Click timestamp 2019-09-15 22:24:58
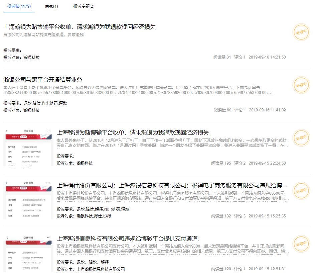 coord(267,163)
